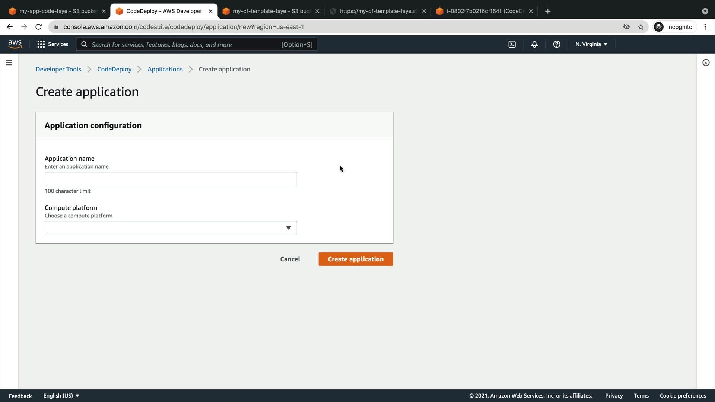Bookmark this page with star icon

point(641,27)
